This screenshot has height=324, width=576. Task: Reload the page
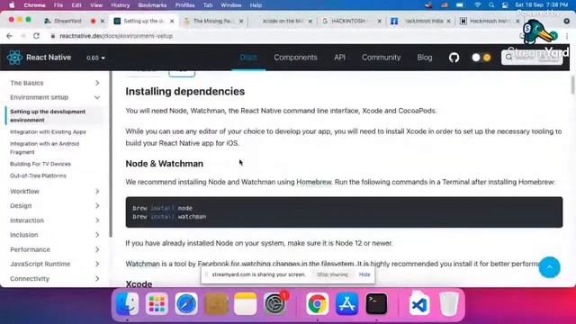point(36,36)
